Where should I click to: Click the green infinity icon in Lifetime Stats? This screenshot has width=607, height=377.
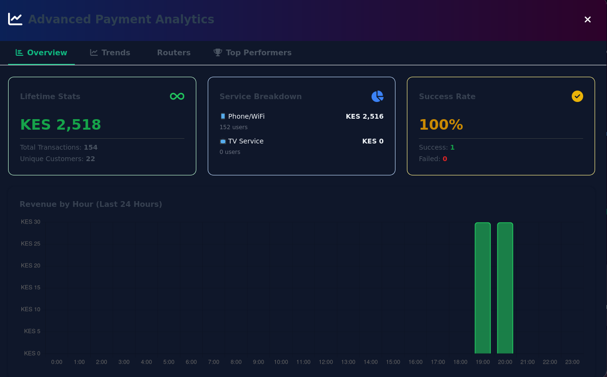pos(177,96)
